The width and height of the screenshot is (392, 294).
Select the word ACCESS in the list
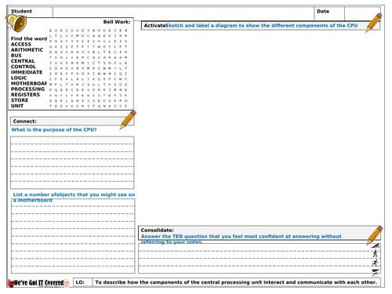coord(21,45)
